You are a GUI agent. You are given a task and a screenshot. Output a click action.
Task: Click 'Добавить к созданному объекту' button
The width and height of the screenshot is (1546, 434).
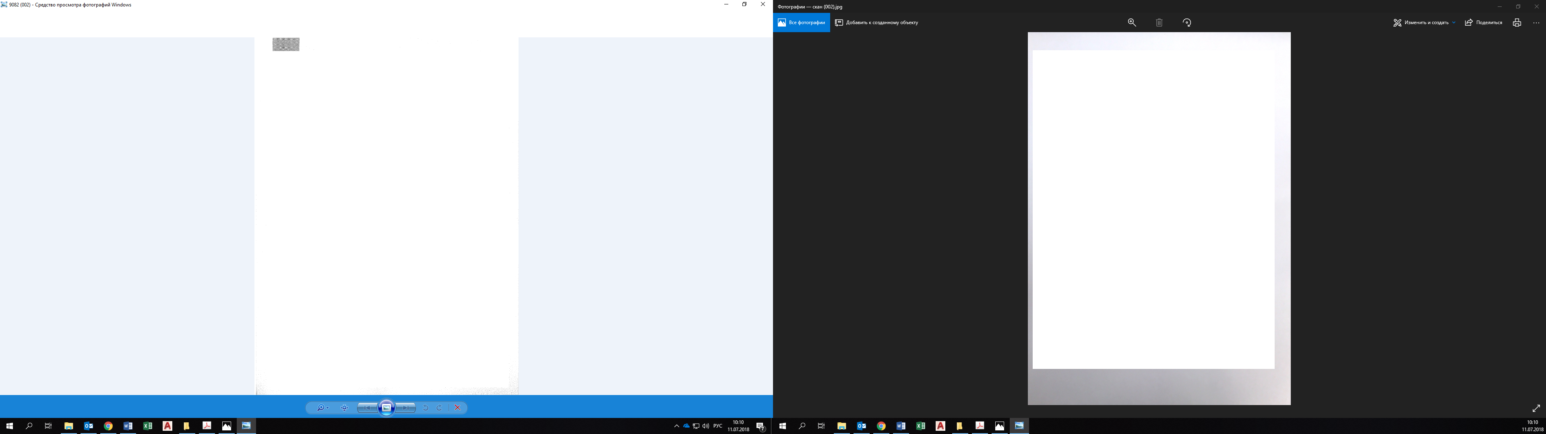pos(877,23)
